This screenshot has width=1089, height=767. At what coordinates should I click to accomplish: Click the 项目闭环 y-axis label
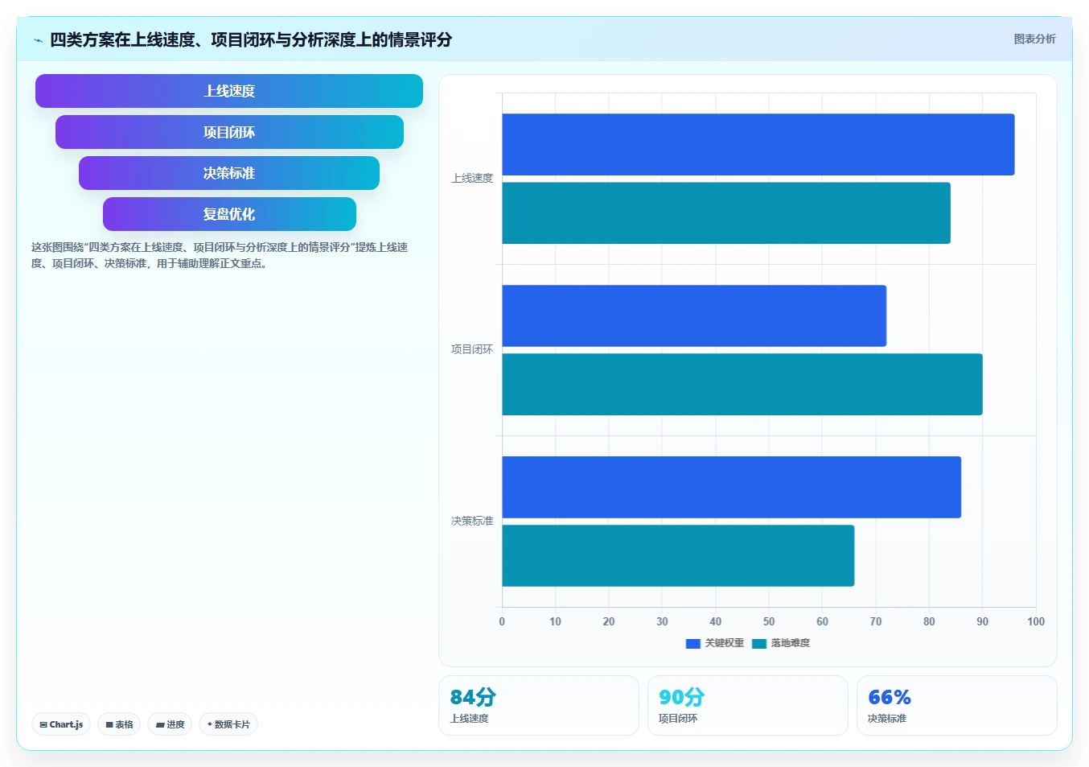(x=472, y=349)
